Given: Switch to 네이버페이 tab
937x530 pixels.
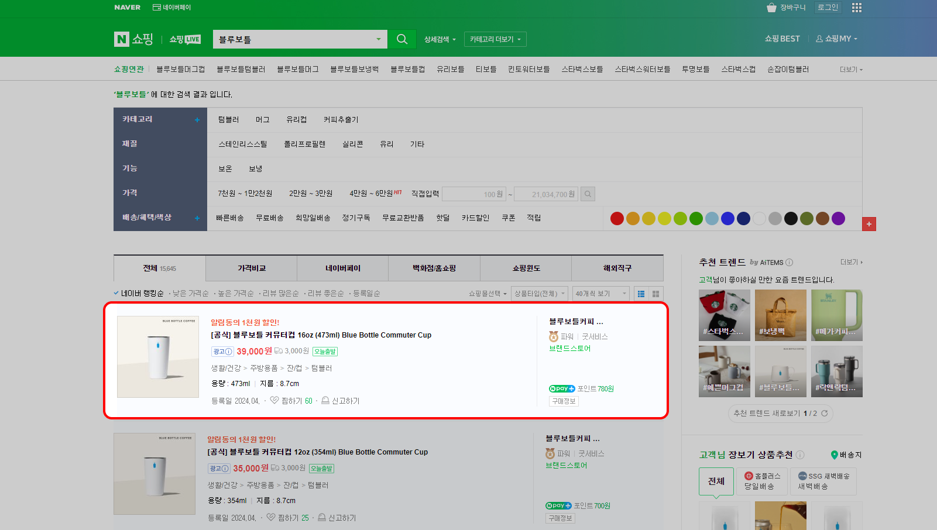Looking at the screenshot, I should pyautogui.click(x=343, y=269).
